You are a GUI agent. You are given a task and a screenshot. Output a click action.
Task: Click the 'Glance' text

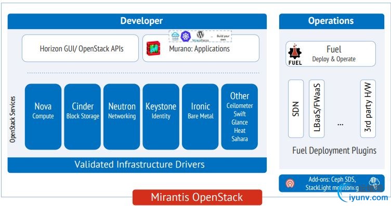[240, 122]
